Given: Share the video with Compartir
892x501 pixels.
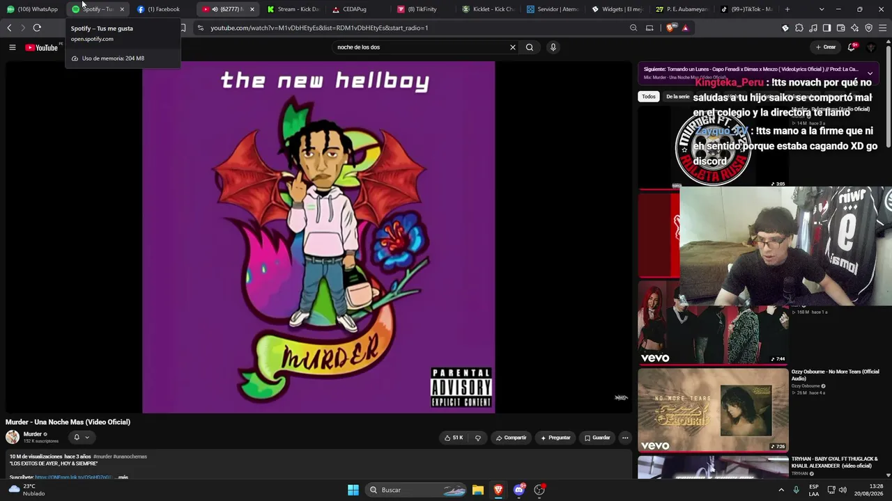Looking at the screenshot, I should coord(511,438).
